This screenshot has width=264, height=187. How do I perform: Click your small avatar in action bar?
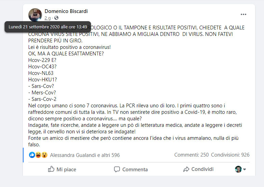click(x=238, y=169)
